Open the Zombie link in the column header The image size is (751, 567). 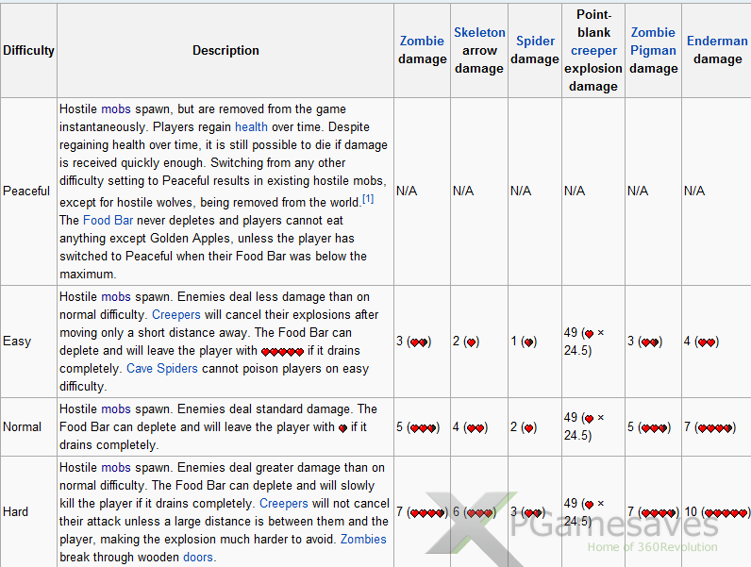[x=422, y=42]
